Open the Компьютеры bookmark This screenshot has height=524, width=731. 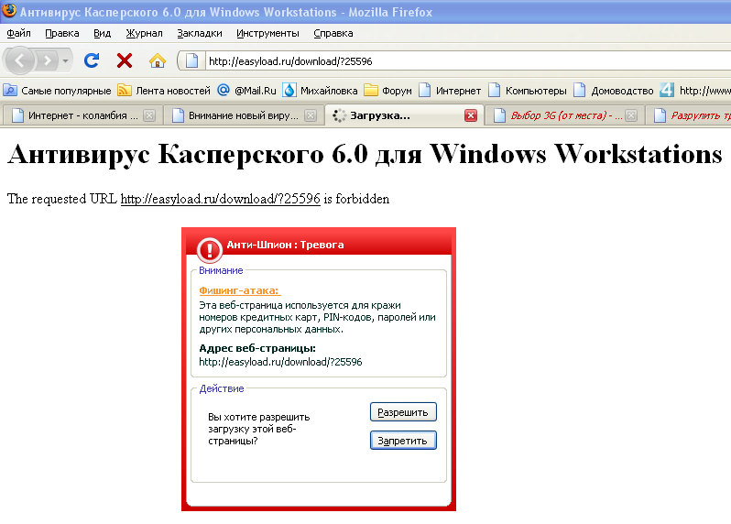click(528, 91)
